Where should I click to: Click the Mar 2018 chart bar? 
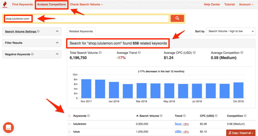(x=142, y=91)
